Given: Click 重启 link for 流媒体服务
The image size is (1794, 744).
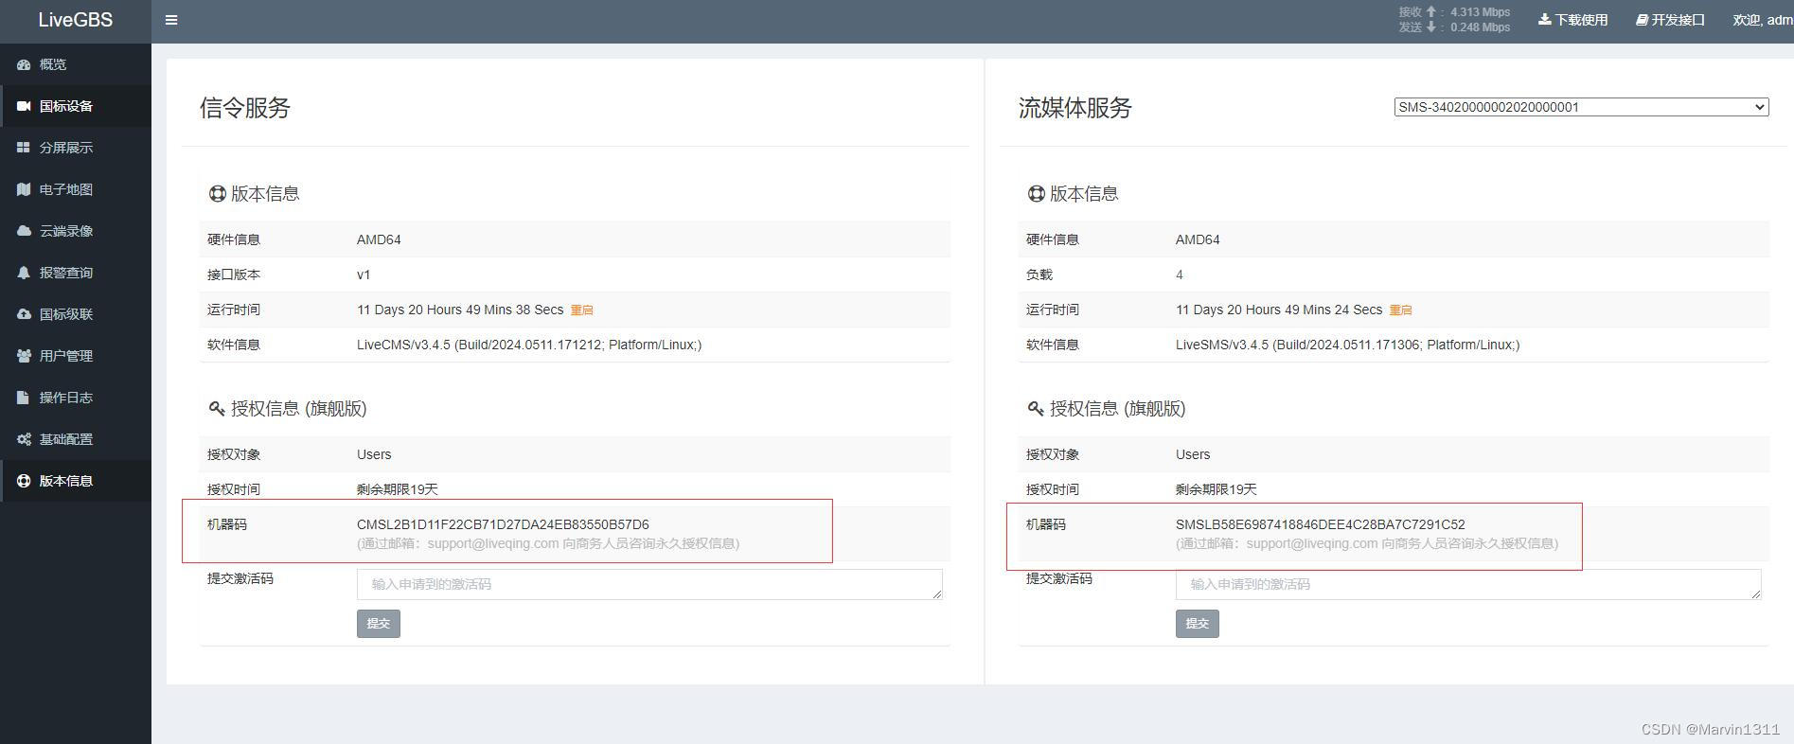Looking at the screenshot, I should click(x=1400, y=310).
